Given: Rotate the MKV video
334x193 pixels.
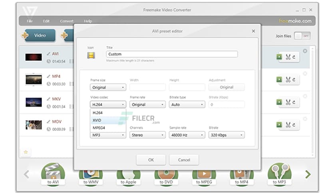Looking at the screenshot, I should [x=294, y=102].
